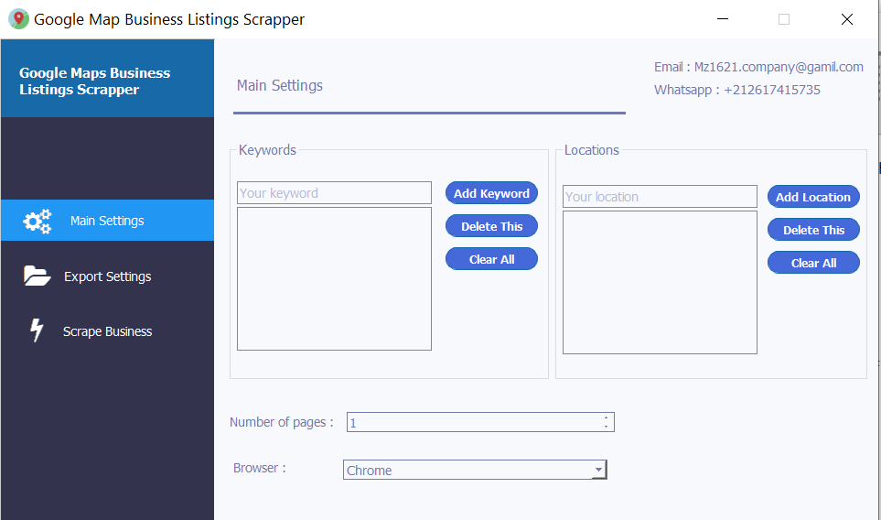Switch to the Export Settings tab
Viewport: 881px width, 520px height.
tap(107, 276)
